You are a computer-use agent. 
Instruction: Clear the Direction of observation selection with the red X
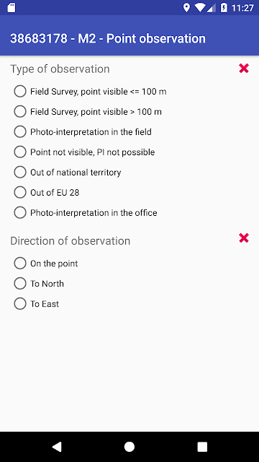[x=244, y=237]
